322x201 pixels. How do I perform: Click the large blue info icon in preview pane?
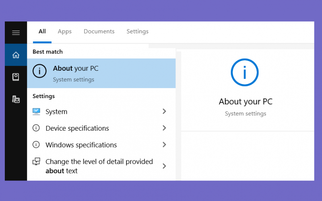point(245,72)
